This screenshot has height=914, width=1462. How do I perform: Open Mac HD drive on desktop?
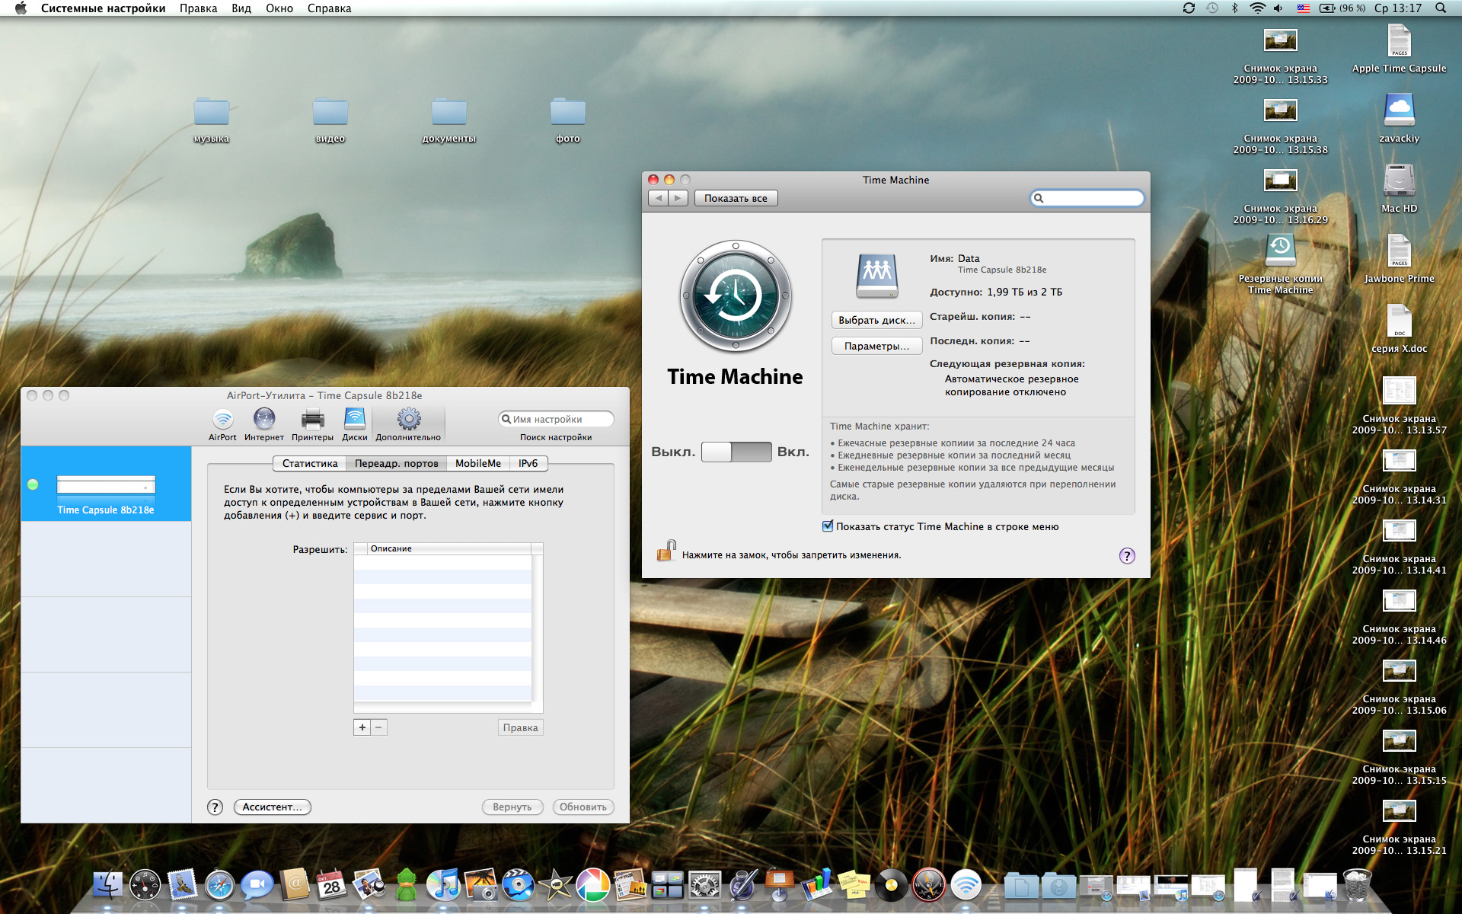(1400, 187)
